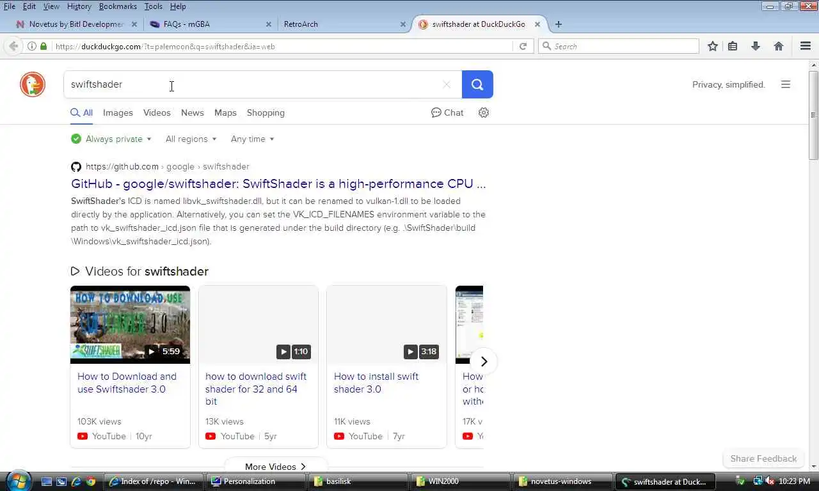The width and height of the screenshot is (819, 491).
Task: Play the 5:59 video thumbnail
Action: (x=130, y=325)
